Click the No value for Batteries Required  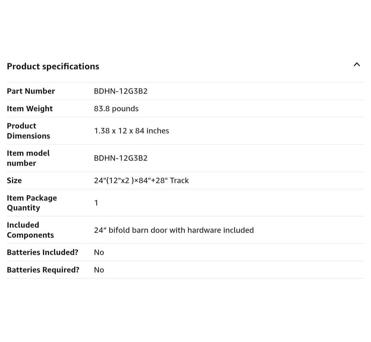pyautogui.click(x=99, y=270)
